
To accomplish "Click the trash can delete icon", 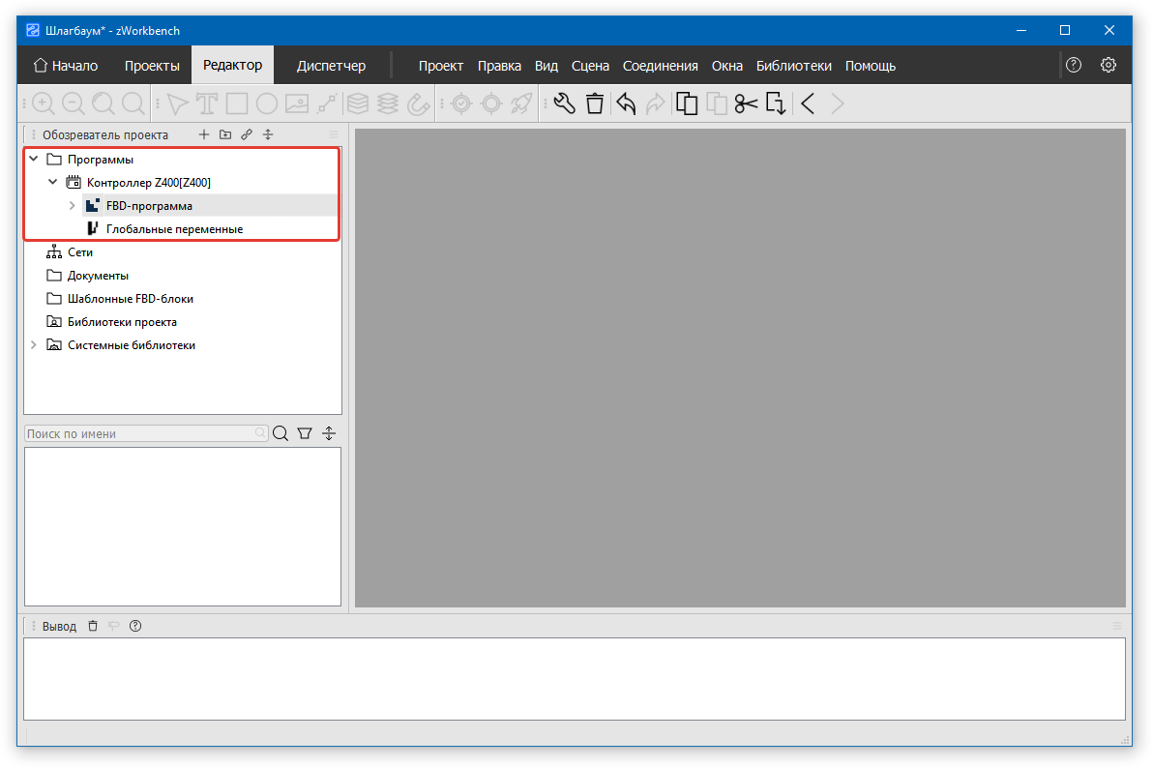I will [x=595, y=103].
